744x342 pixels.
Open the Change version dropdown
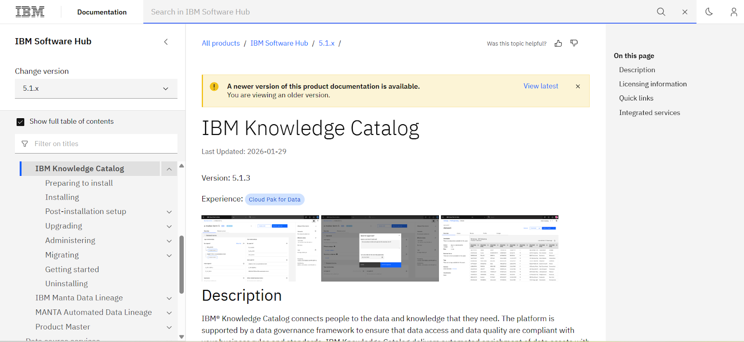click(x=96, y=88)
